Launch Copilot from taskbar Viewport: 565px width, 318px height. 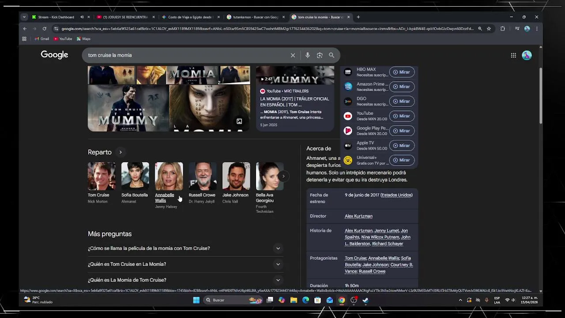(x=282, y=300)
